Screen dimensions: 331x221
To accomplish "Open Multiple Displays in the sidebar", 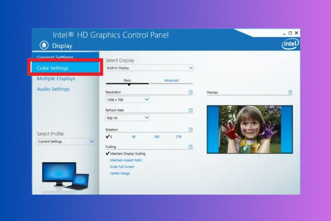I will pos(56,79).
